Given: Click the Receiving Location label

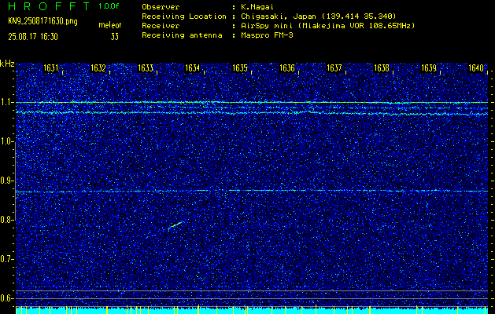Looking at the screenshot, I should 184,16.
